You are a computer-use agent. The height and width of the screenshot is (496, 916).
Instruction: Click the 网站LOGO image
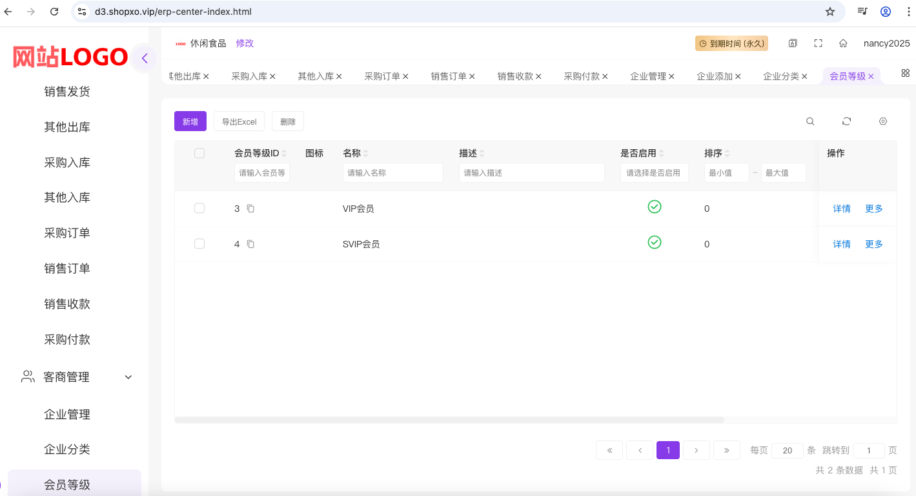pos(70,57)
